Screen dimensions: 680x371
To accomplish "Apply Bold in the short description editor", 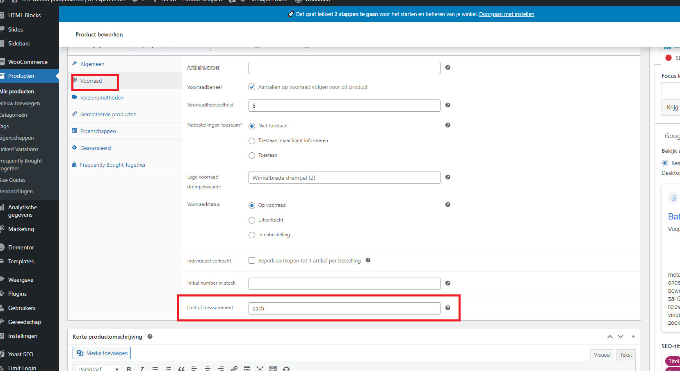I will point(129,369).
